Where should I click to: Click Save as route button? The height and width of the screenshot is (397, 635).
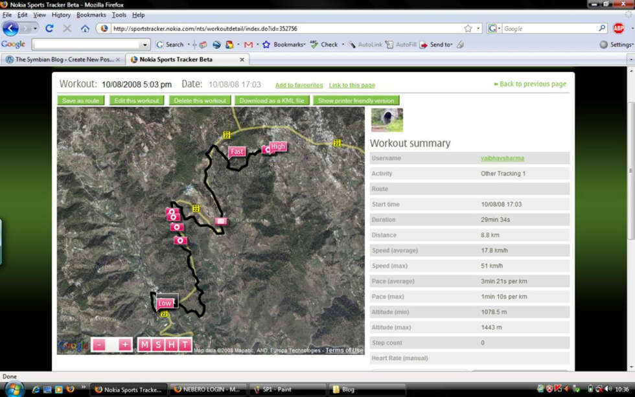pos(80,100)
